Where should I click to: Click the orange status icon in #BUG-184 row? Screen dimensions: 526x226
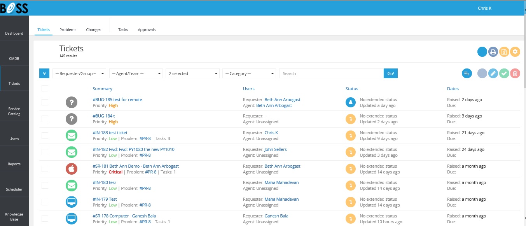point(351,119)
